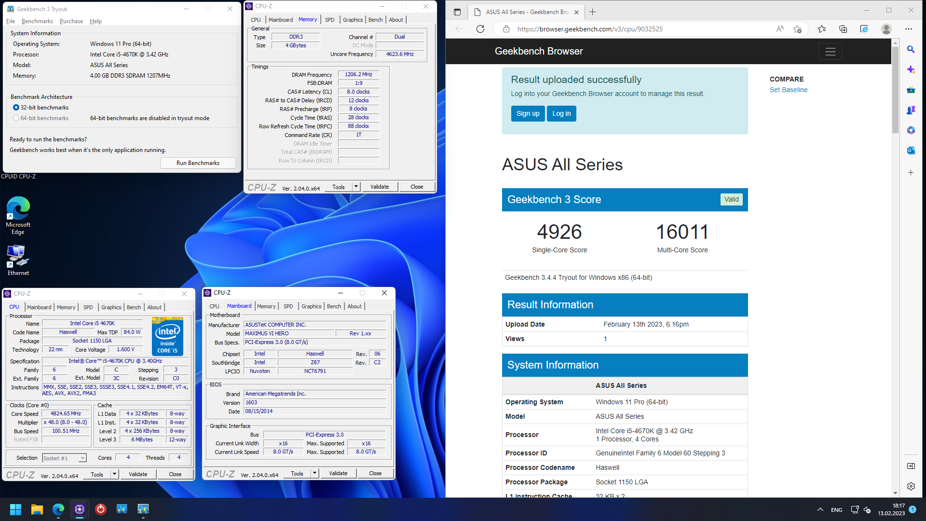
Task: Click the Run Benchmarks button
Action: tap(198, 163)
